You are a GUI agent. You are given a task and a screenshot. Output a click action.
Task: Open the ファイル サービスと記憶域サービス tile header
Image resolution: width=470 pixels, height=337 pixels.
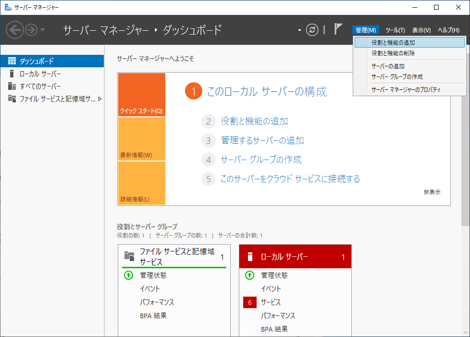[x=174, y=256]
